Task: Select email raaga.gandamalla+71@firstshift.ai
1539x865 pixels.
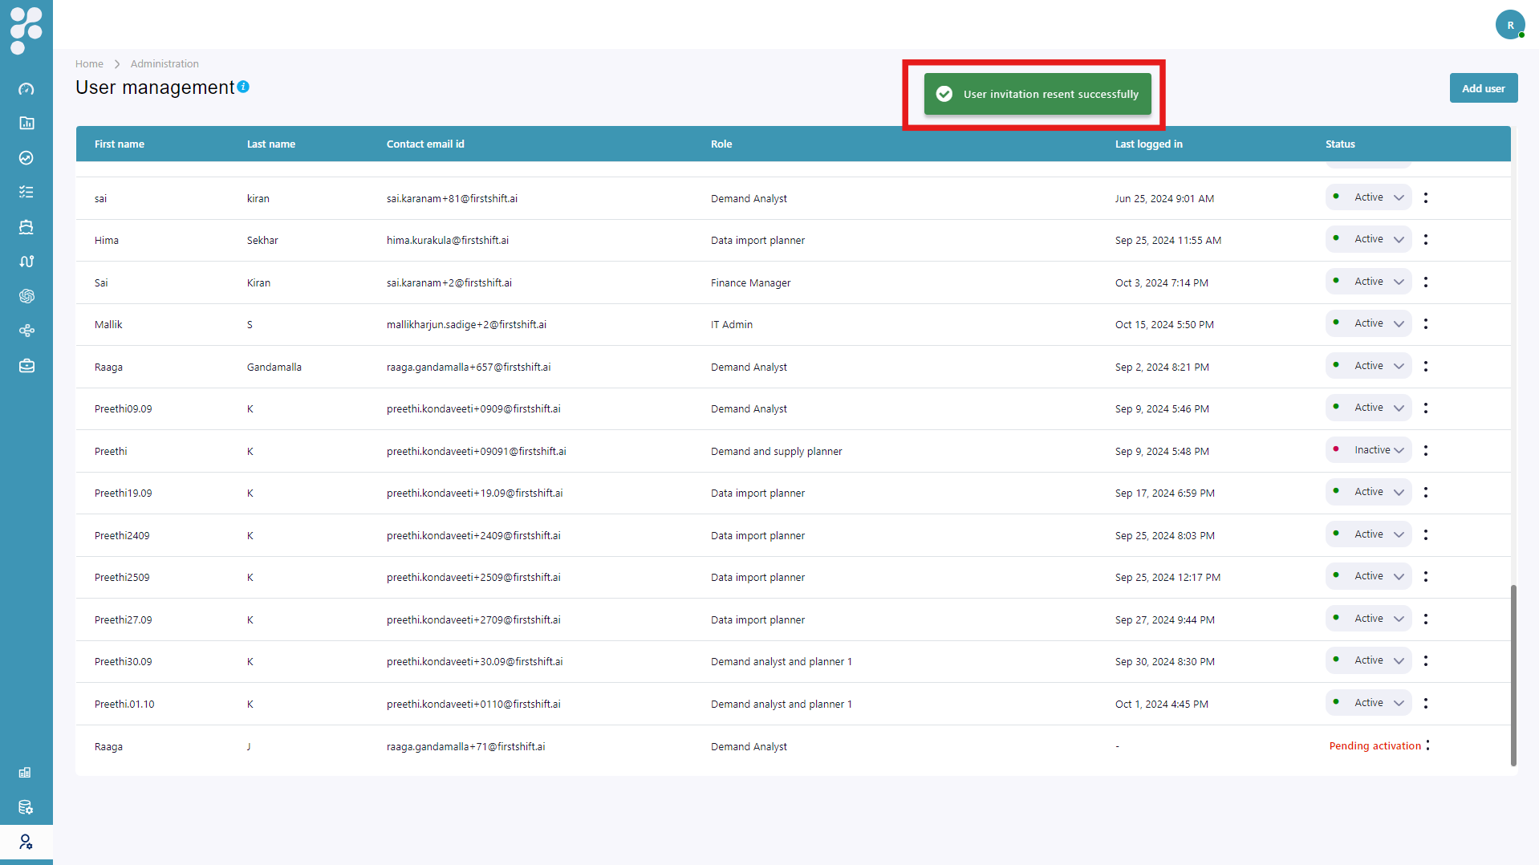Action: (x=465, y=747)
